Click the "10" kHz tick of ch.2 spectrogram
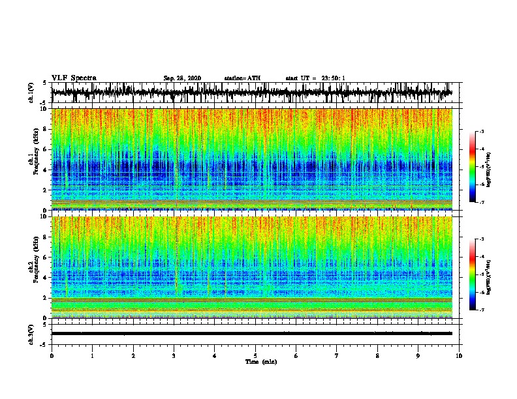 pyautogui.click(x=44, y=216)
